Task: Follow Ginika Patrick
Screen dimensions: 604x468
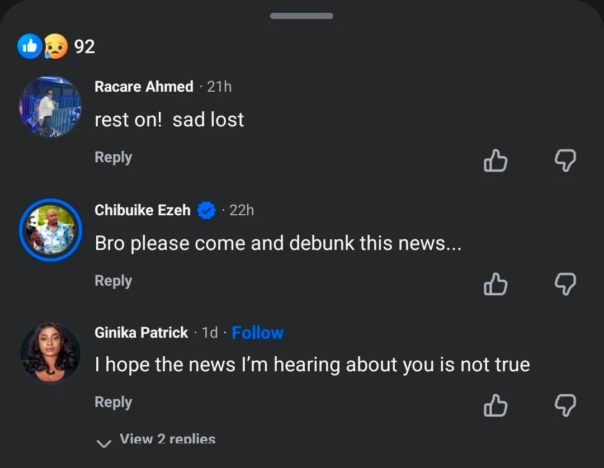Action: click(x=257, y=333)
